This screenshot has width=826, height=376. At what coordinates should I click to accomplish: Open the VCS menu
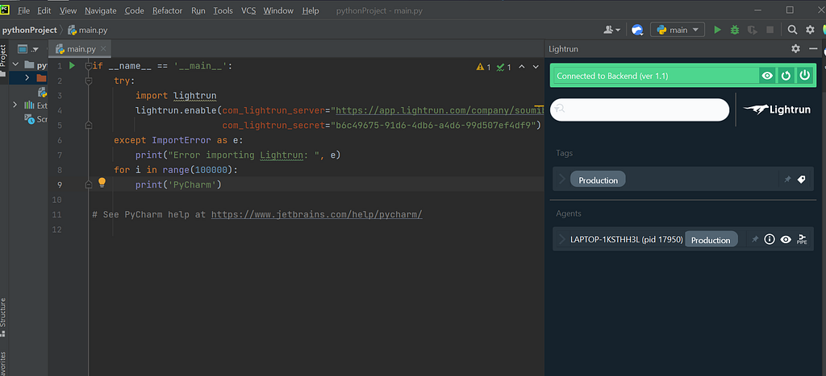click(x=248, y=10)
